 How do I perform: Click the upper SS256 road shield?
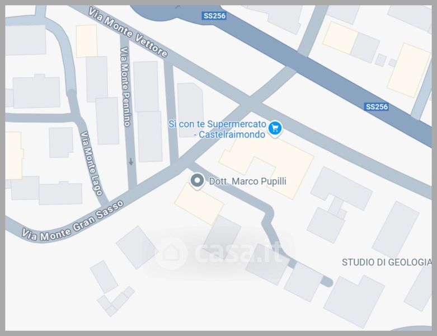click(x=214, y=16)
